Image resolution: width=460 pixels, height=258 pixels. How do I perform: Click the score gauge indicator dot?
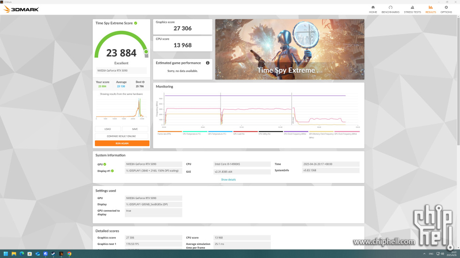[x=146, y=52]
